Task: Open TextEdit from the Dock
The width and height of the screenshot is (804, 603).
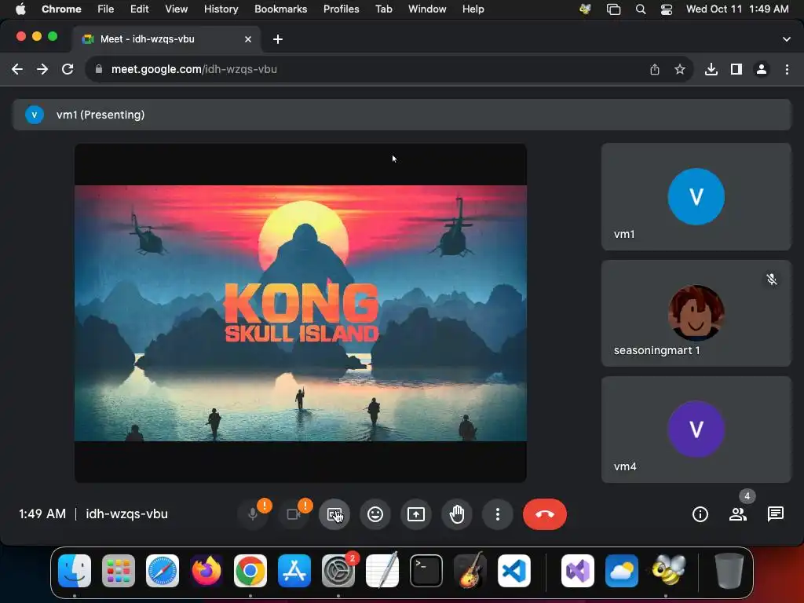Action: pyautogui.click(x=382, y=571)
